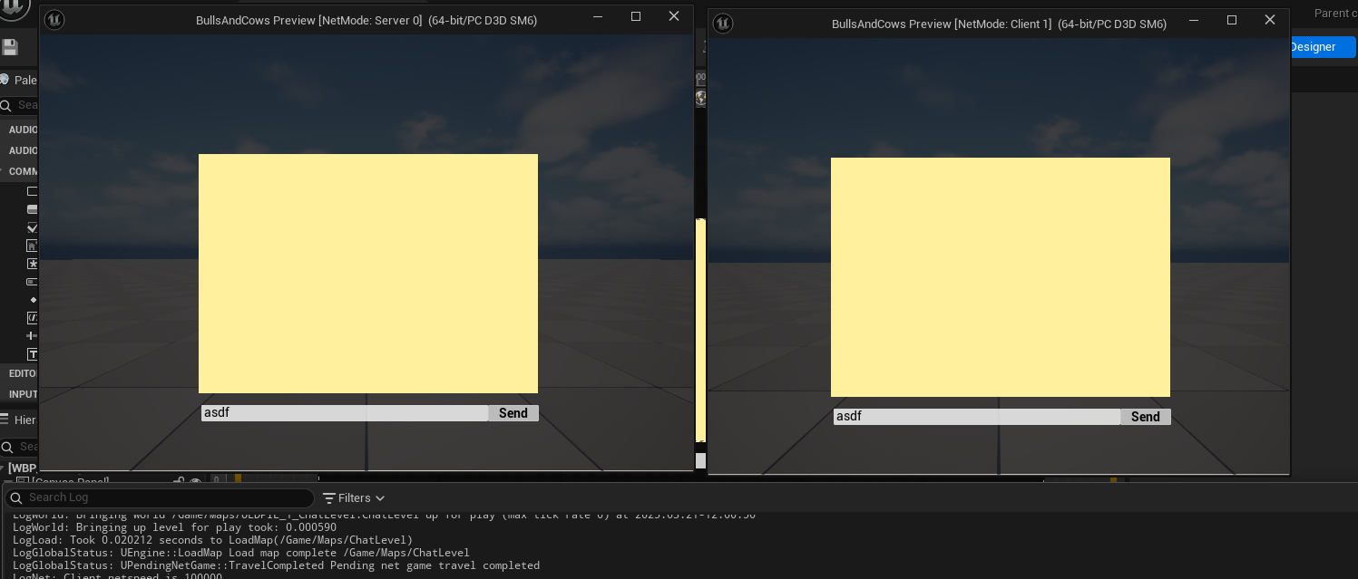
Task: Click yellow chat panel in Client 1 window
Action: click(x=1001, y=277)
